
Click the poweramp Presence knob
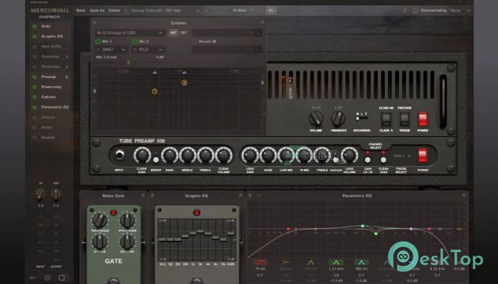(x=338, y=119)
